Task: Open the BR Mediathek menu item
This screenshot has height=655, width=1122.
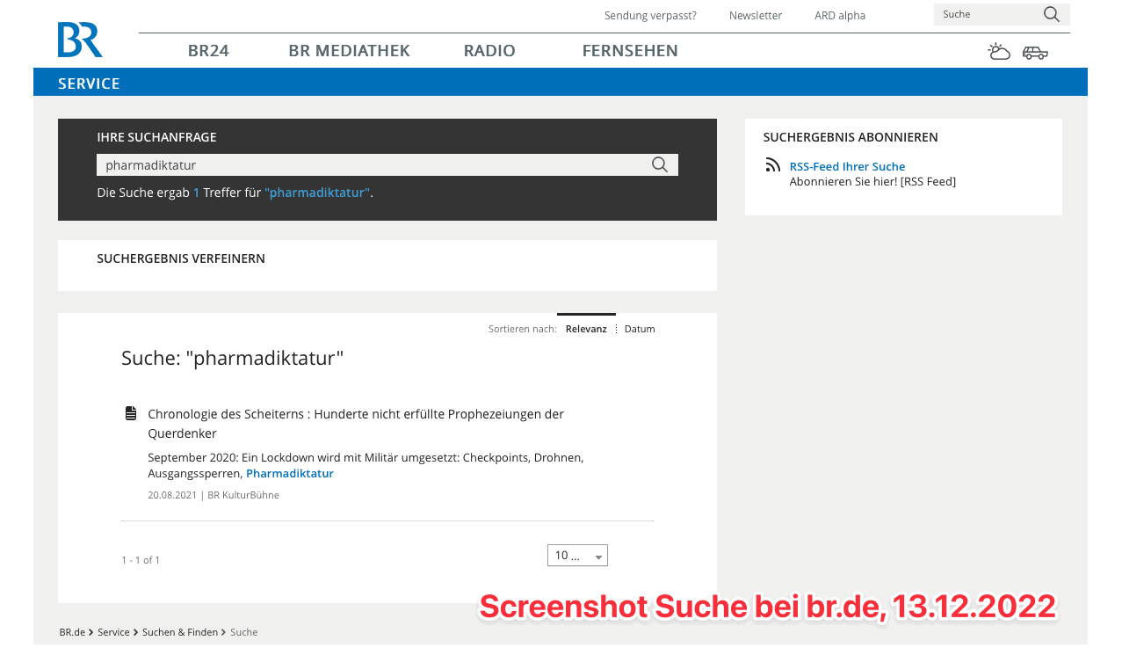Action: 349,51
